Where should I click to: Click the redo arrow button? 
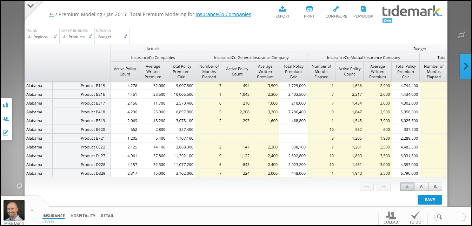point(384,187)
